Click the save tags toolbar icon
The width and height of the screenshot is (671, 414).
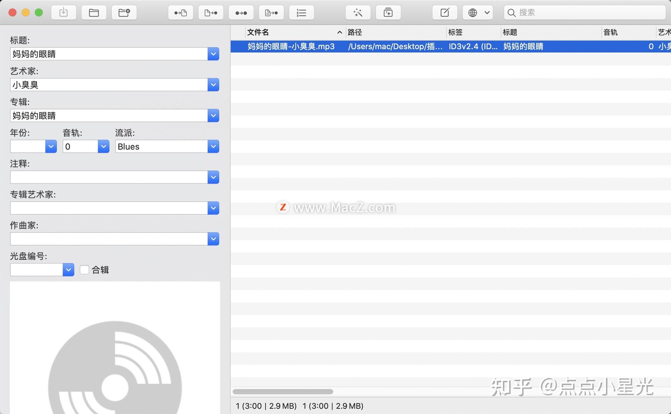64,13
